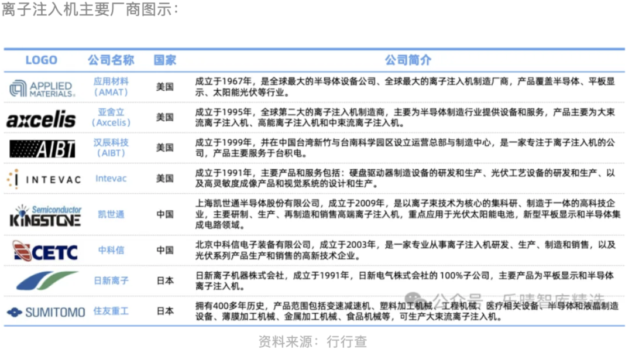Click the Intevac description starting 成立于1991年

[405, 178]
